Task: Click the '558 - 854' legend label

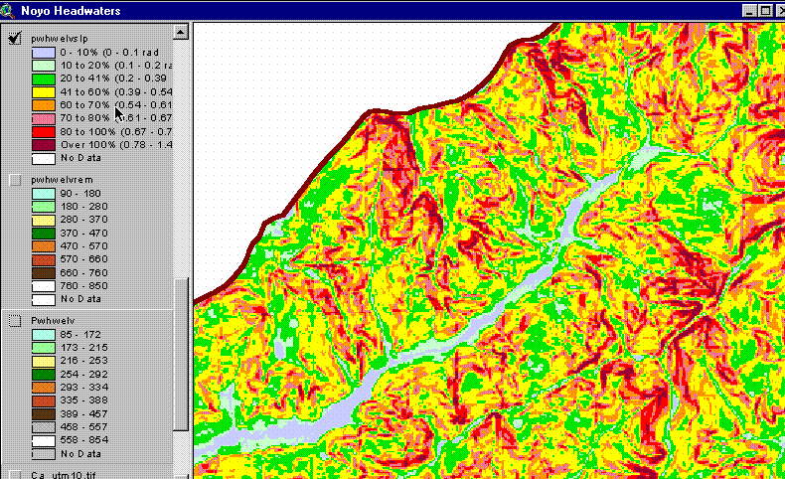Action: point(84,440)
